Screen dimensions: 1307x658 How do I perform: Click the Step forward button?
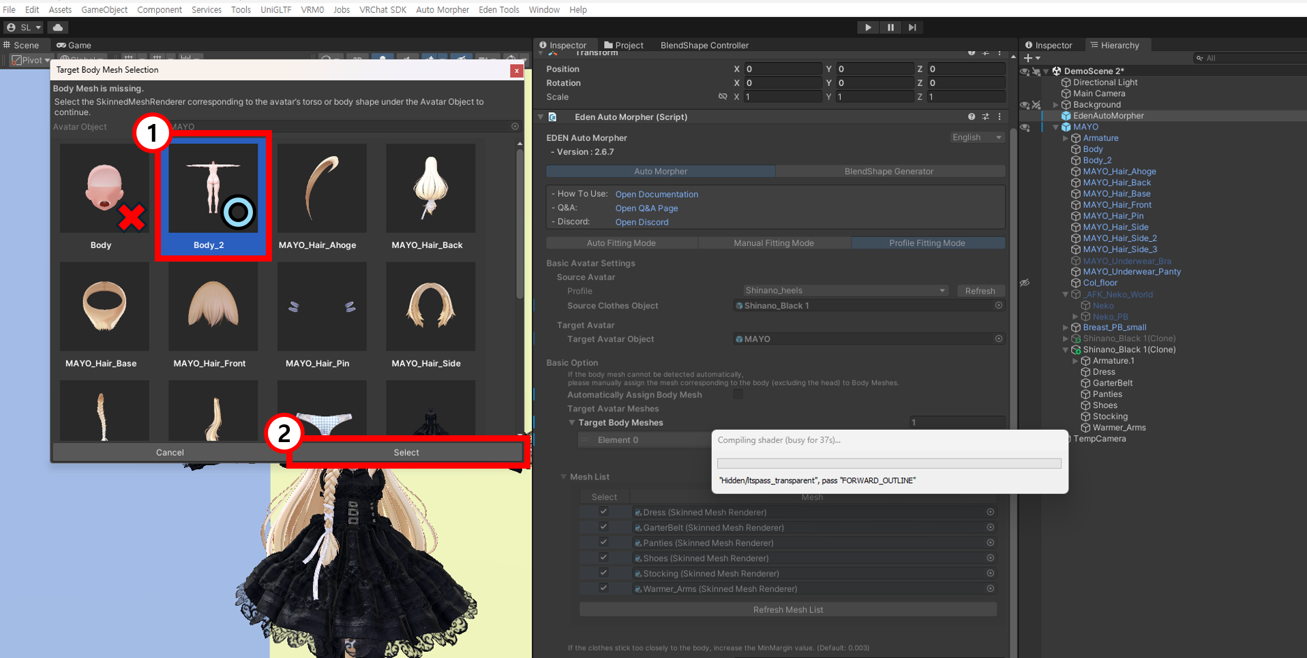tap(912, 27)
